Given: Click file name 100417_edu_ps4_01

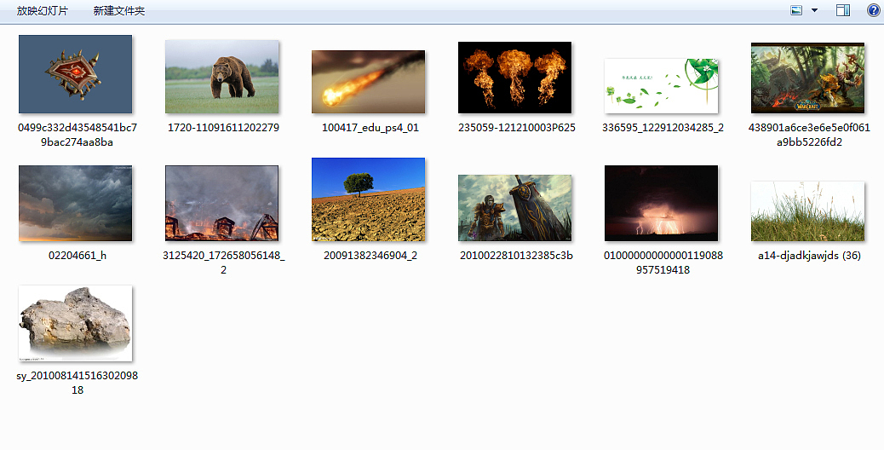Looking at the screenshot, I should point(370,128).
